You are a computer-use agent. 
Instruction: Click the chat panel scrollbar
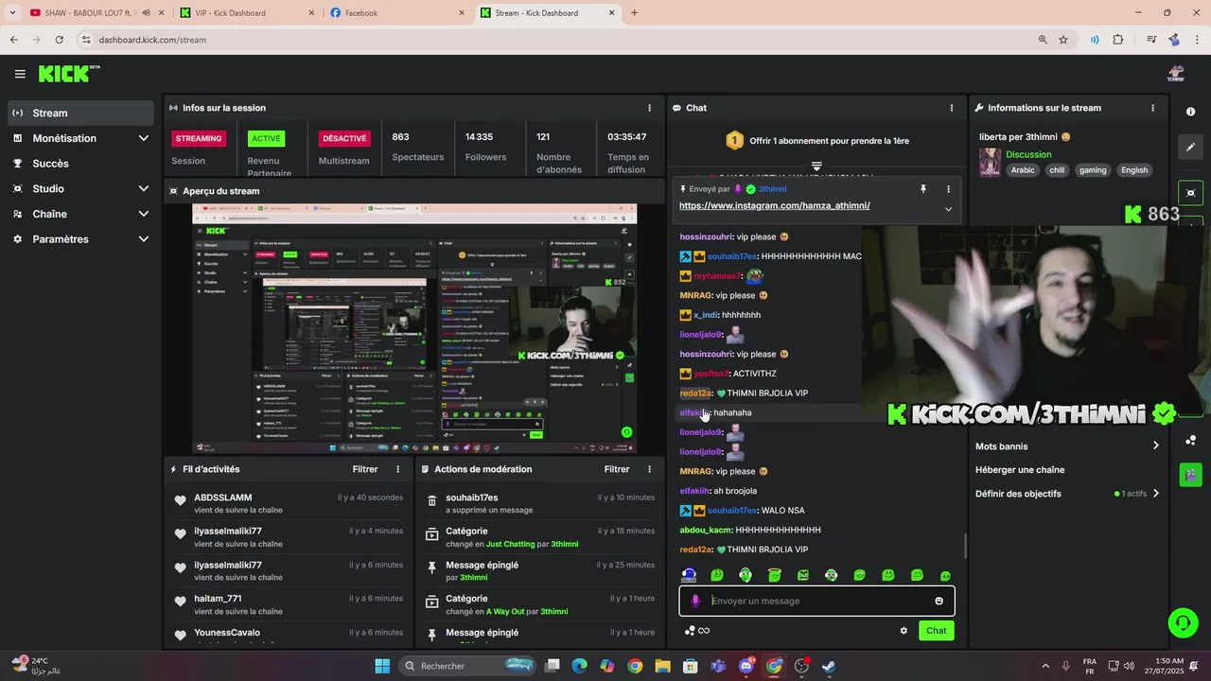[x=965, y=547]
